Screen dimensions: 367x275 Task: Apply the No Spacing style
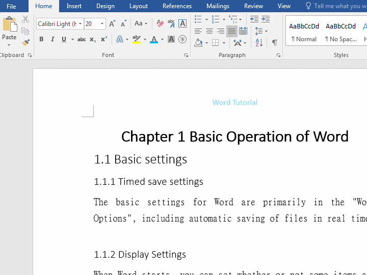340,32
